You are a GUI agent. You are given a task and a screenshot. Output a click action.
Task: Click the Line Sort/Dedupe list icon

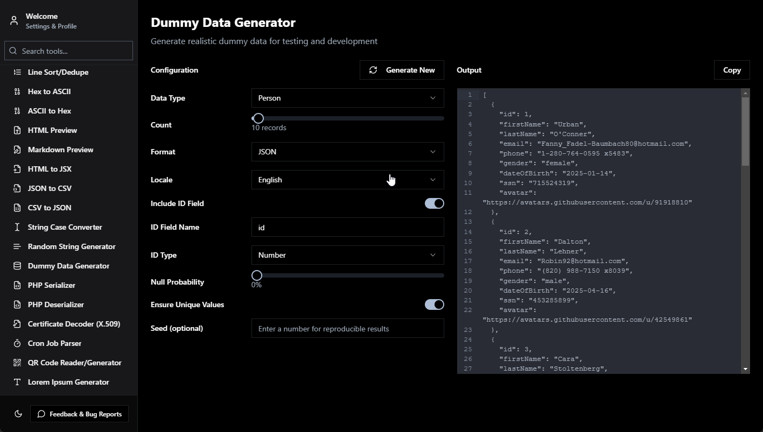pyautogui.click(x=17, y=72)
